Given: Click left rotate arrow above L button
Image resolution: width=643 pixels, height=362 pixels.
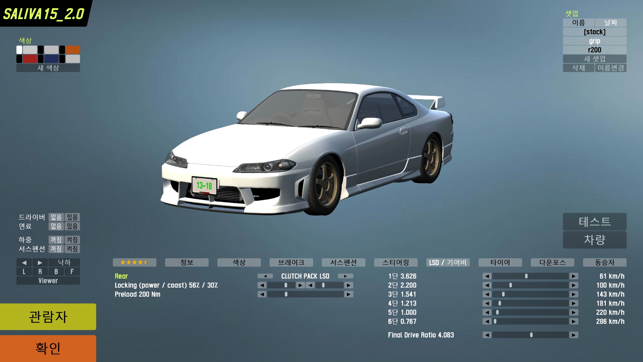Looking at the screenshot, I should (x=24, y=263).
